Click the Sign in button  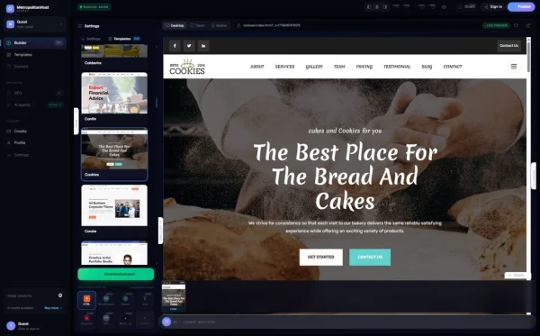[x=493, y=7]
